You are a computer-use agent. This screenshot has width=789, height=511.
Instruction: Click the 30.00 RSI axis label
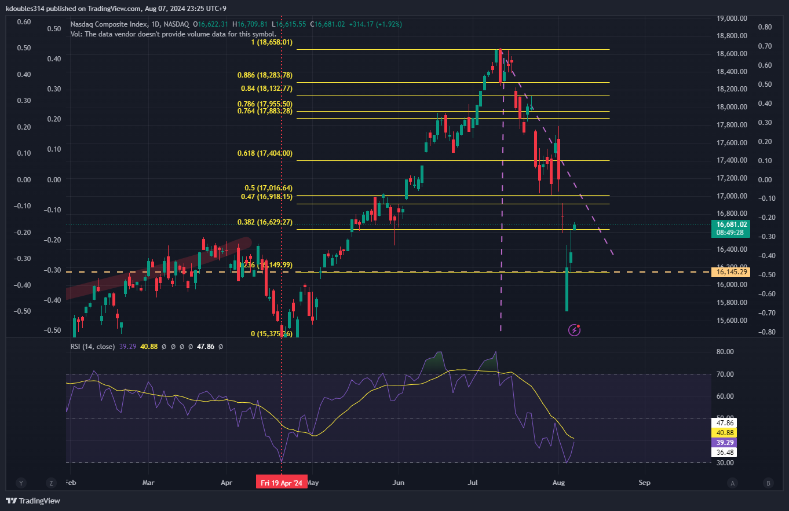pos(725,463)
